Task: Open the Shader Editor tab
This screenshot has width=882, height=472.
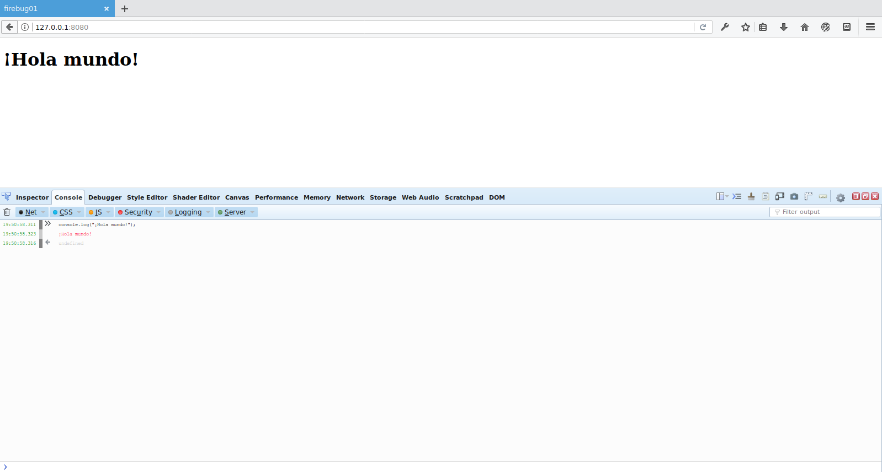Action: (x=196, y=197)
